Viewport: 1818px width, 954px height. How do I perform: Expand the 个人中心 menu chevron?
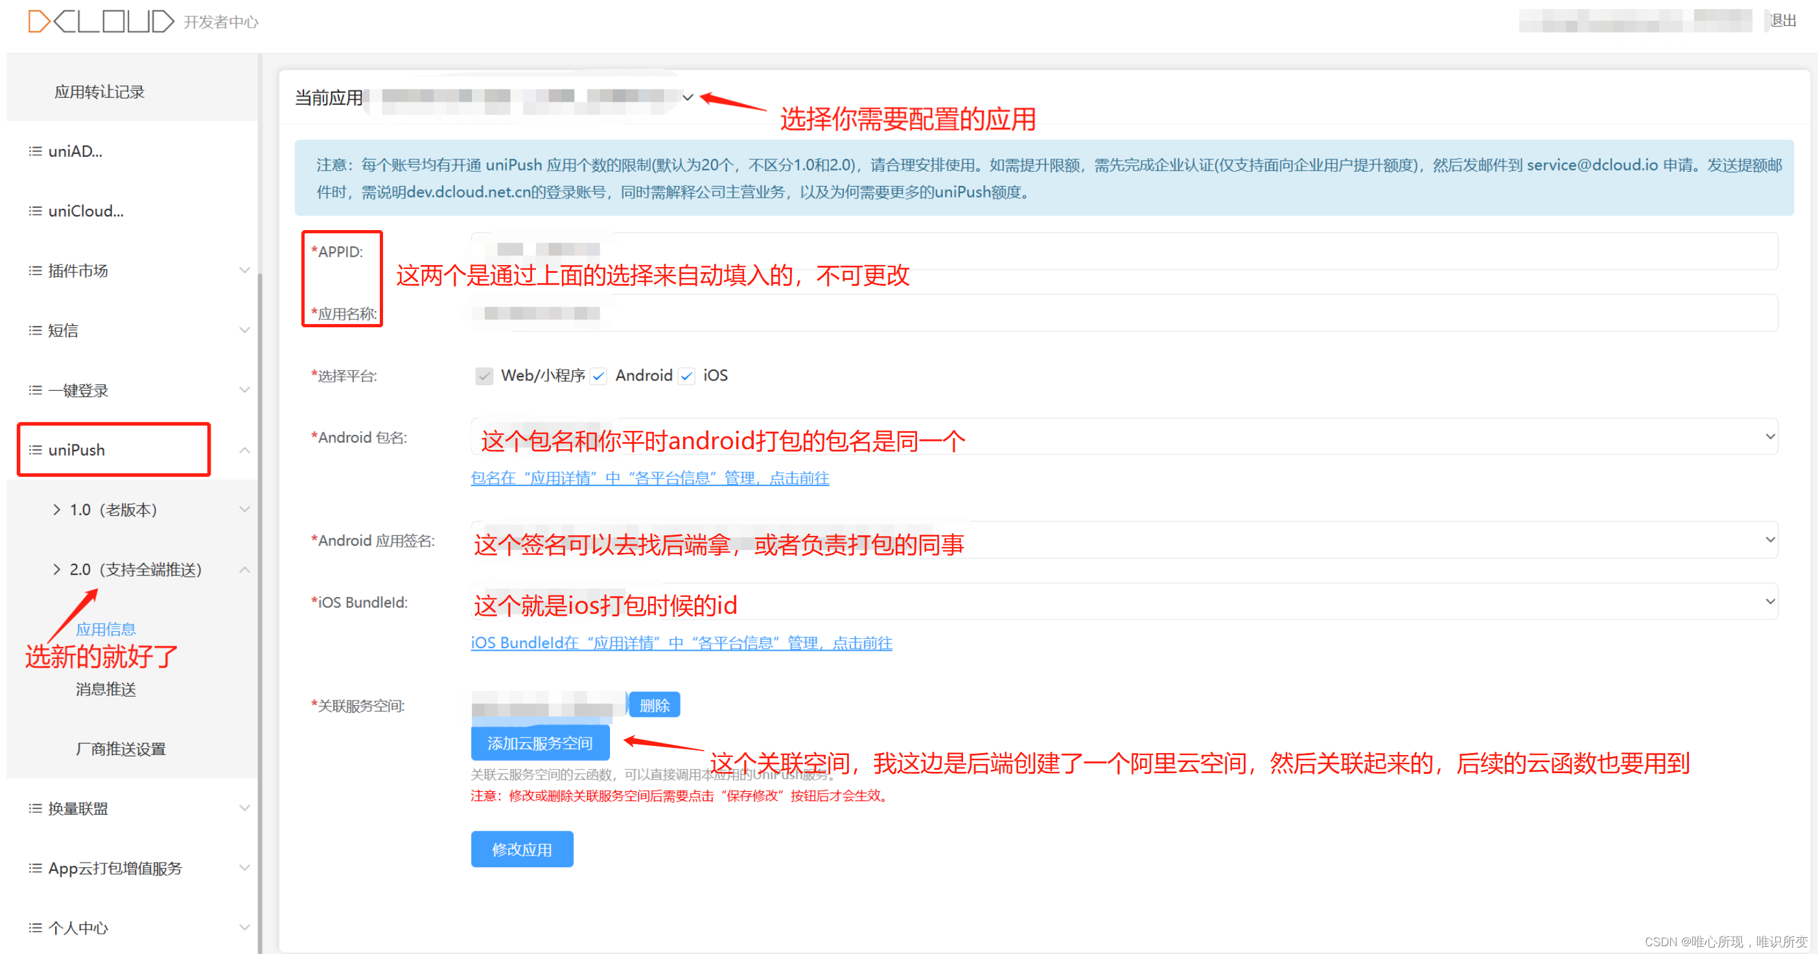pyautogui.click(x=245, y=927)
